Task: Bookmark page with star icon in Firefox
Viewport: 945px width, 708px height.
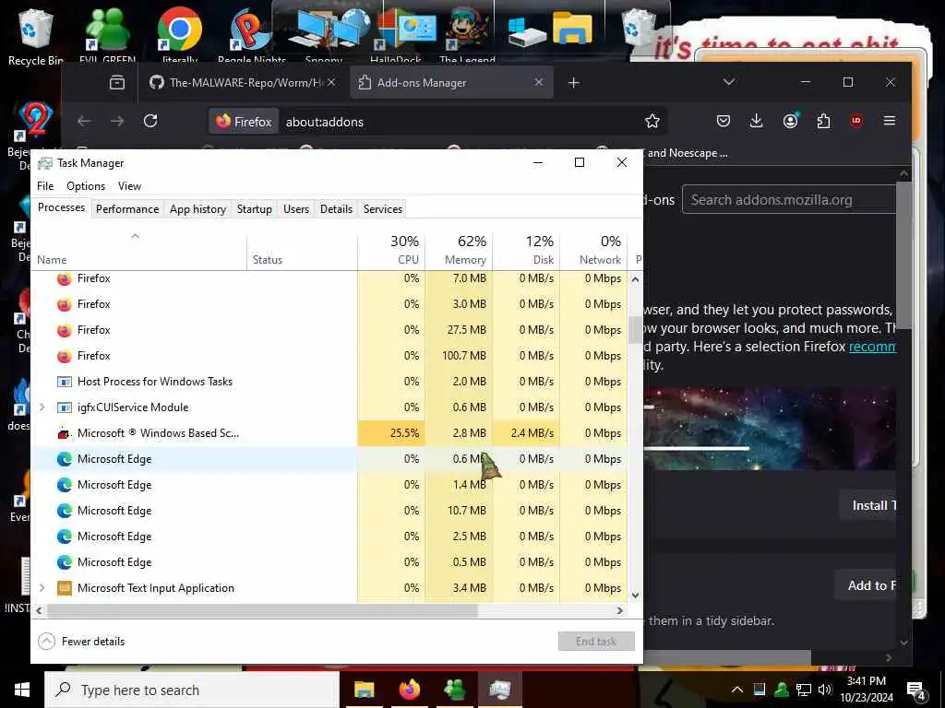Action: pyautogui.click(x=652, y=121)
